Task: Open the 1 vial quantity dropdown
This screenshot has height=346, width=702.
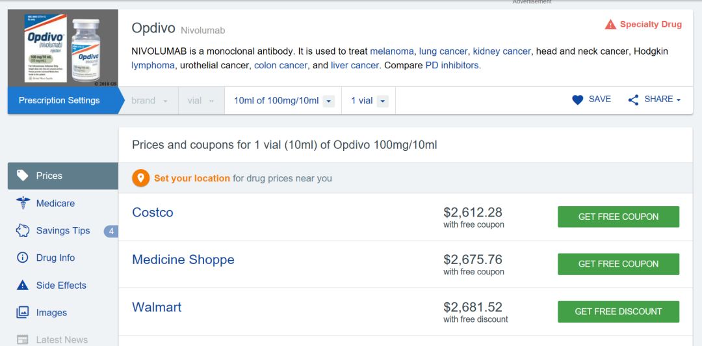Action: point(369,101)
